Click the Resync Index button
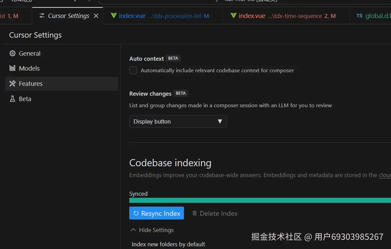Image resolution: width=391 pixels, height=249 pixels. click(156, 213)
